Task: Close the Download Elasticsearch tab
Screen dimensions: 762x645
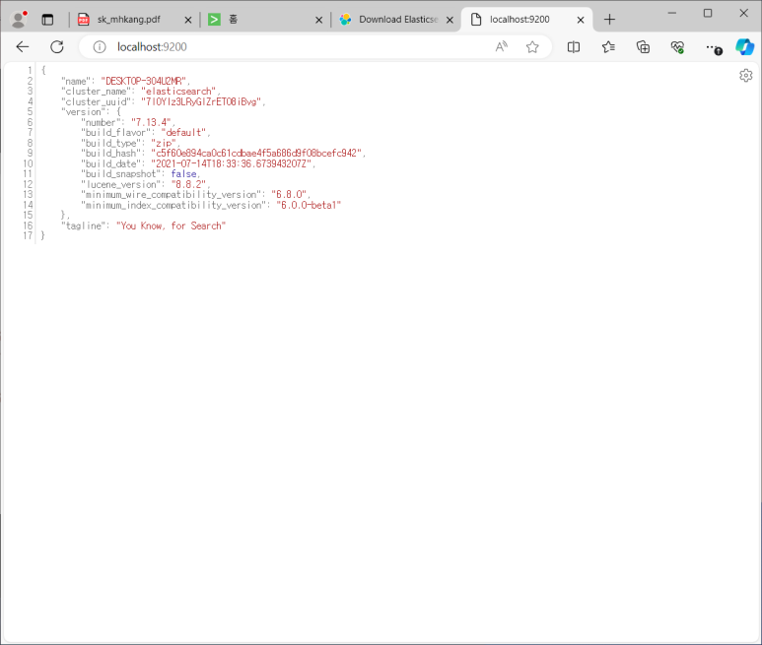Action: [450, 20]
